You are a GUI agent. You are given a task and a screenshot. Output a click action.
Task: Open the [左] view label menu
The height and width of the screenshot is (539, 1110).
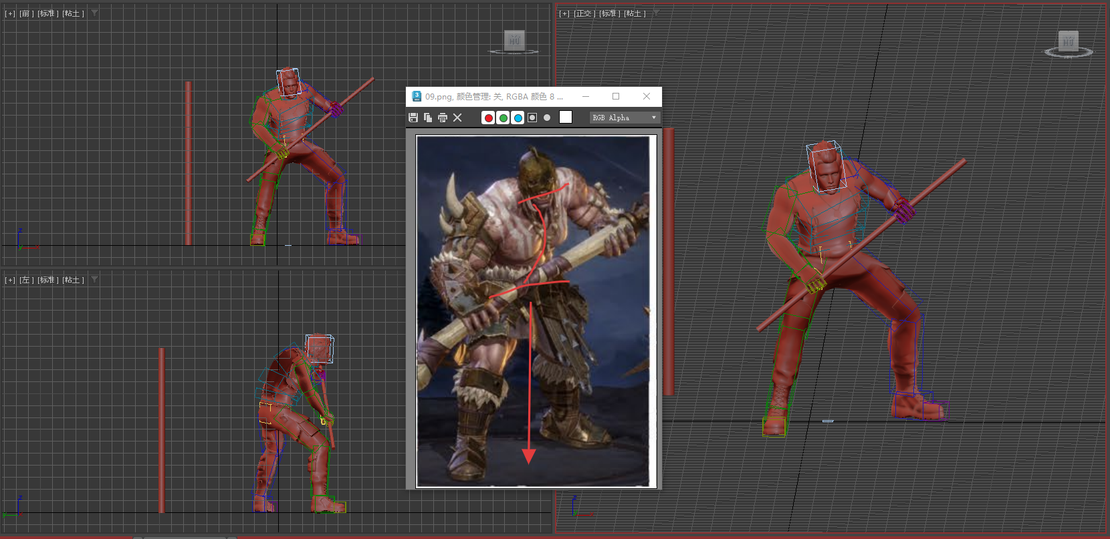click(26, 280)
